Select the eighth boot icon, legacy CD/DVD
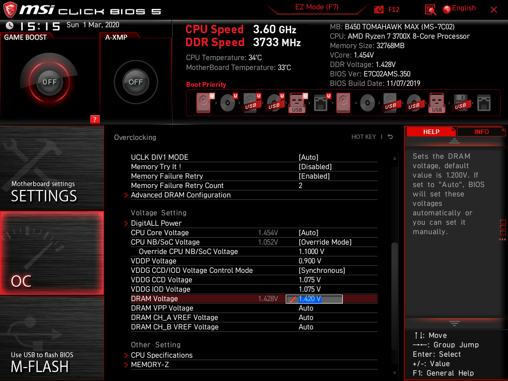Viewport: 508px width, 381px height. pyautogui.click(x=368, y=103)
